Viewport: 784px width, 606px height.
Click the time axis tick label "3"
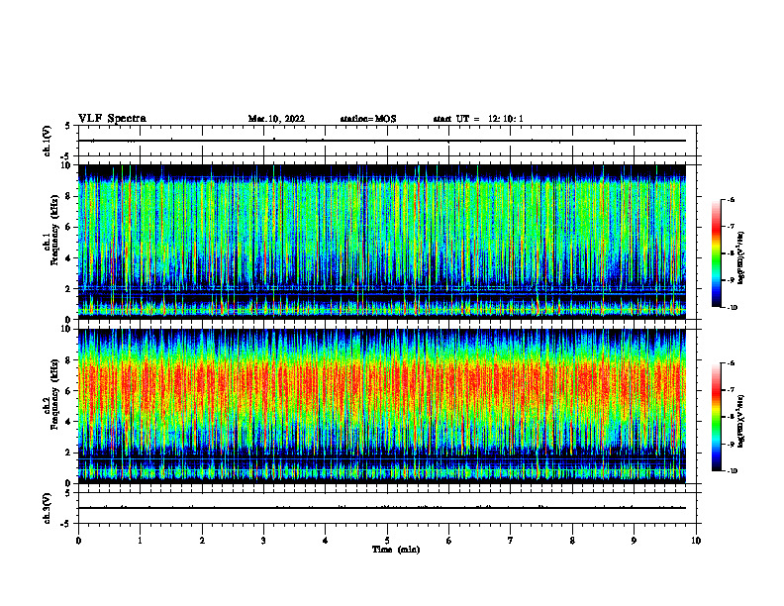point(263,541)
